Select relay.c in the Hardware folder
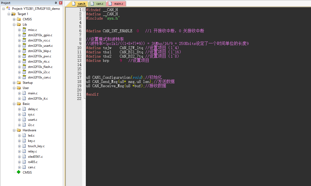This screenshot has width=311, height=186. (32, 151)
